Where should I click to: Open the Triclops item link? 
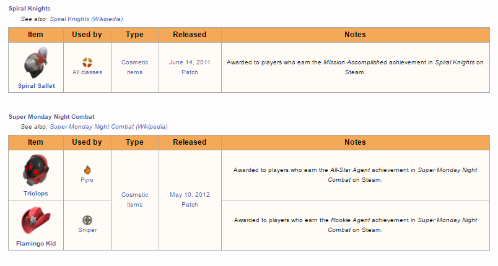(35, 194)
